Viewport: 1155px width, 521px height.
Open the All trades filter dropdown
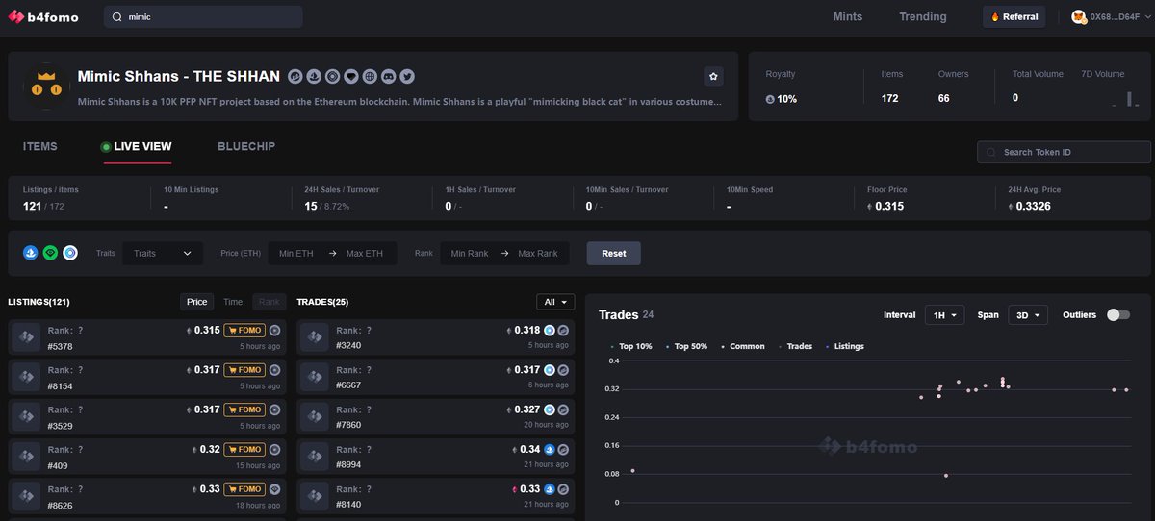tap(555, 302)
